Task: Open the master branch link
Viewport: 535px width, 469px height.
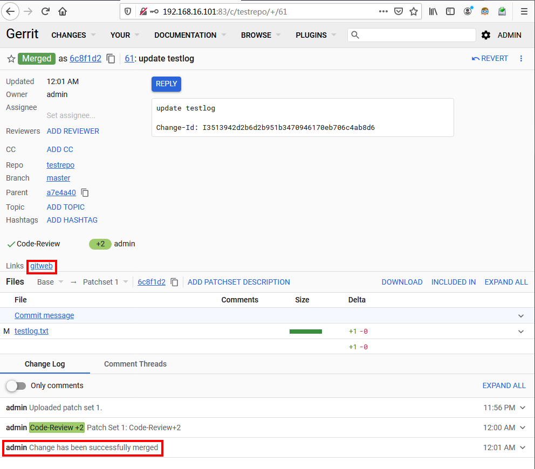Action: pyautogui.click(x=58, y=178)
